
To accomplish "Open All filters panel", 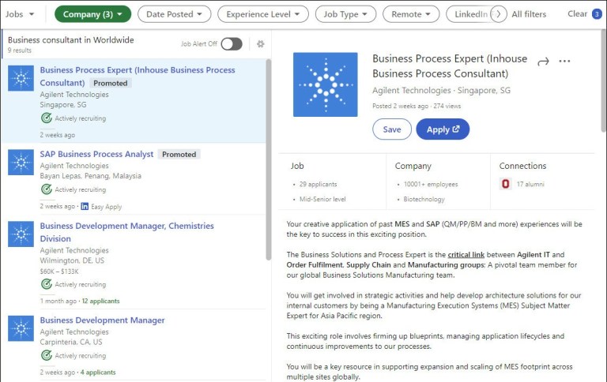I will (x=529, y=14).
